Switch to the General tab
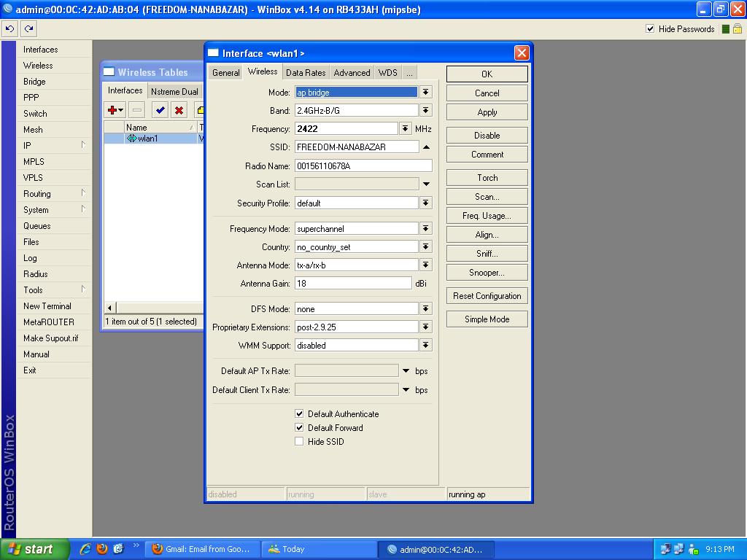Image resolution: width=747 pixels, height=560 pixels. 226,73
